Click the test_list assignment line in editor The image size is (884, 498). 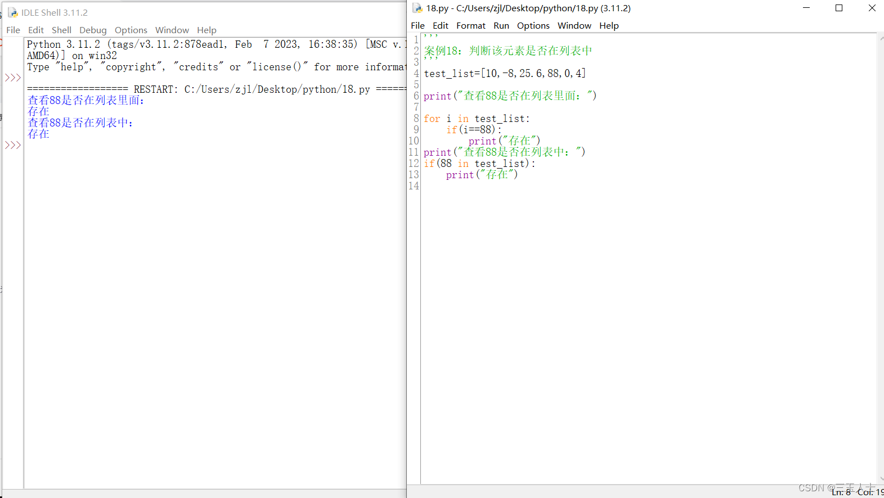[x=505, y=73]
